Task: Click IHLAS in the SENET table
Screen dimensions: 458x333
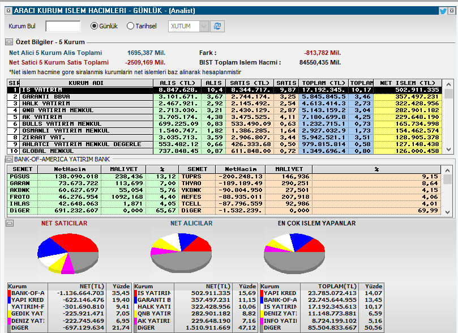Action: click(20, 204)
